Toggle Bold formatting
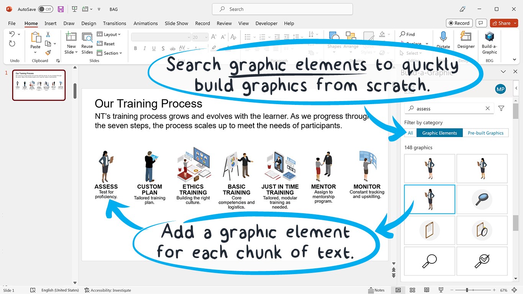This screenshot has height=294, width=523. coord(135,48)
